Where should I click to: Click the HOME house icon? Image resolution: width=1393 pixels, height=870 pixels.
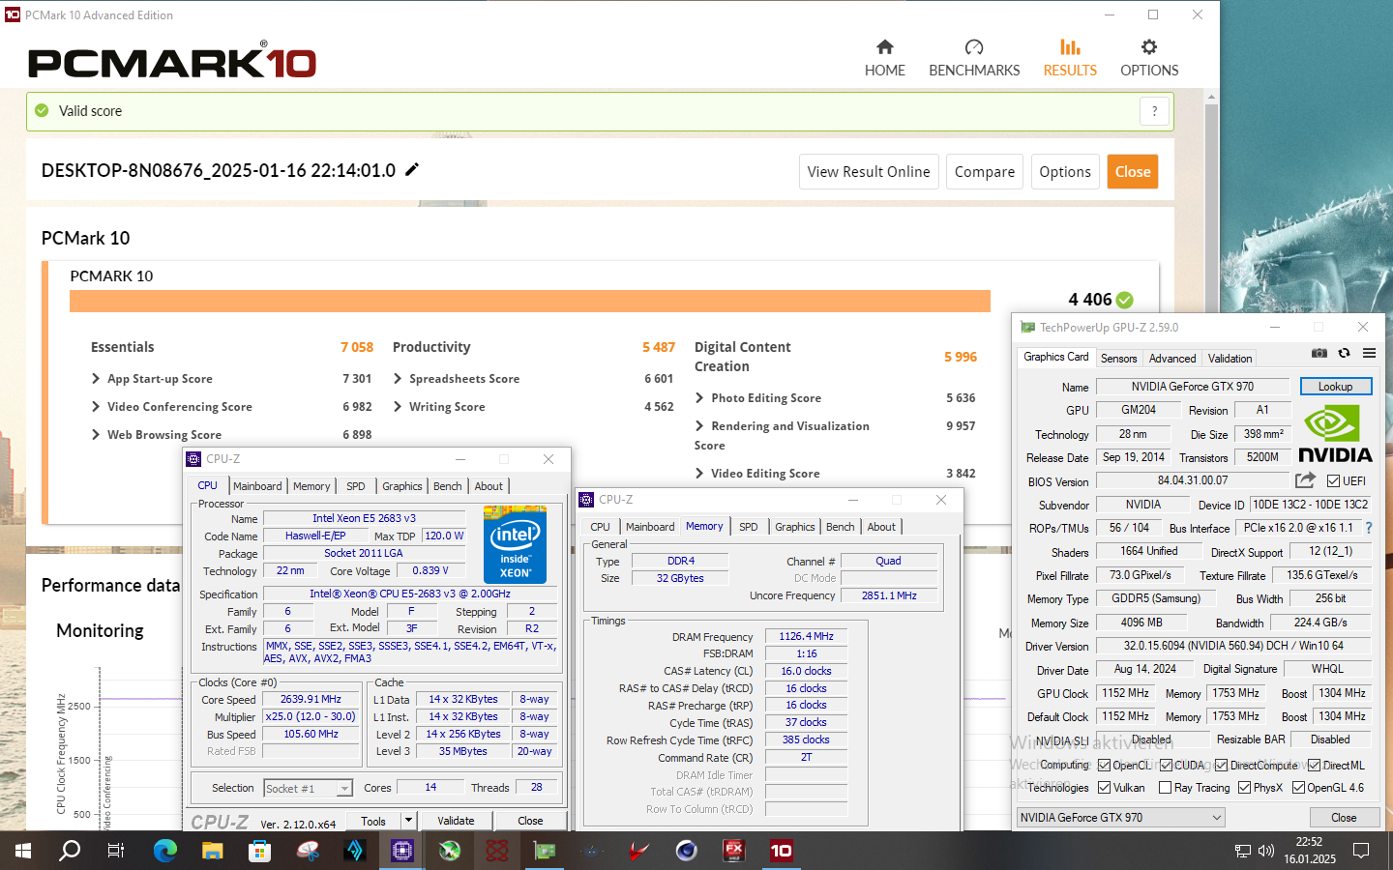click(885, 46)
